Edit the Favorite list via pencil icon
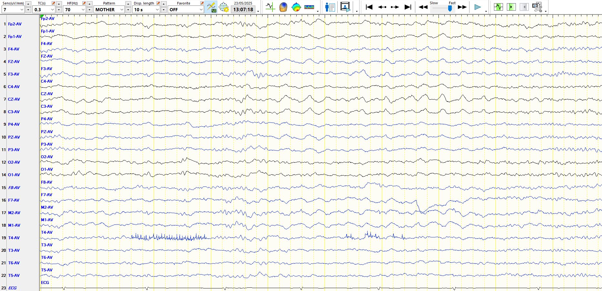 coord(202,3)
